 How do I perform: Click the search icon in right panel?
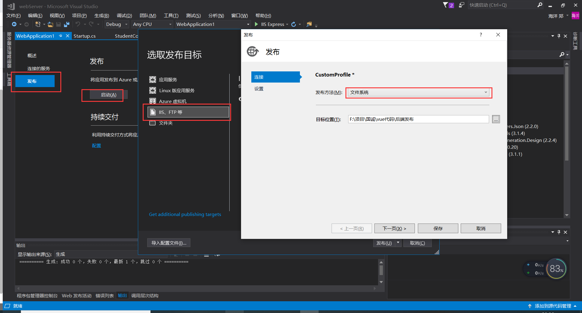562,55
